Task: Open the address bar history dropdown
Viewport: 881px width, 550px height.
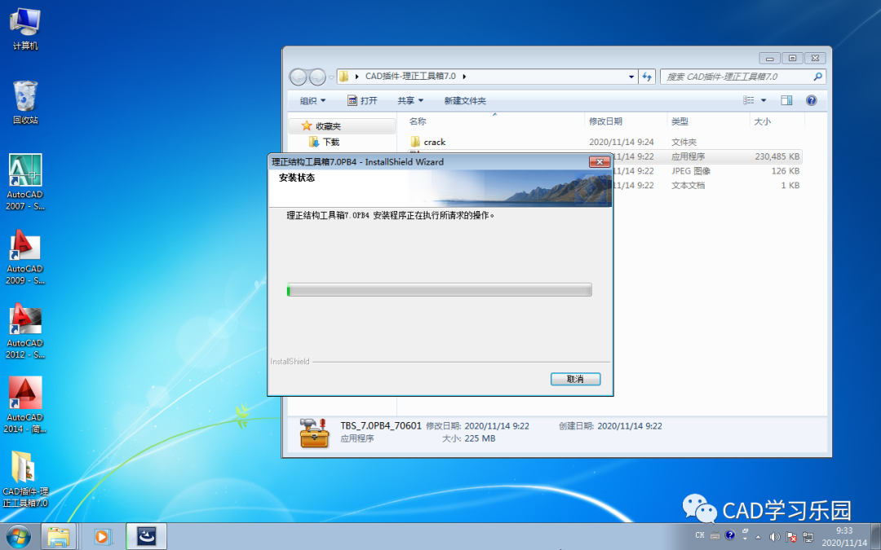Action: 631,77
